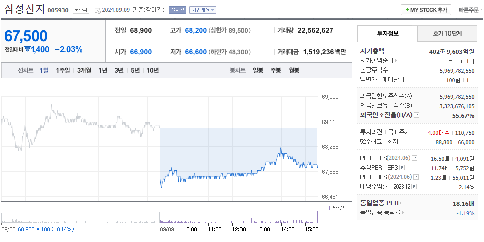Screen dimensions: 484x242
Task: Open the 동일업종 PER link
Action: coord(381,203)
